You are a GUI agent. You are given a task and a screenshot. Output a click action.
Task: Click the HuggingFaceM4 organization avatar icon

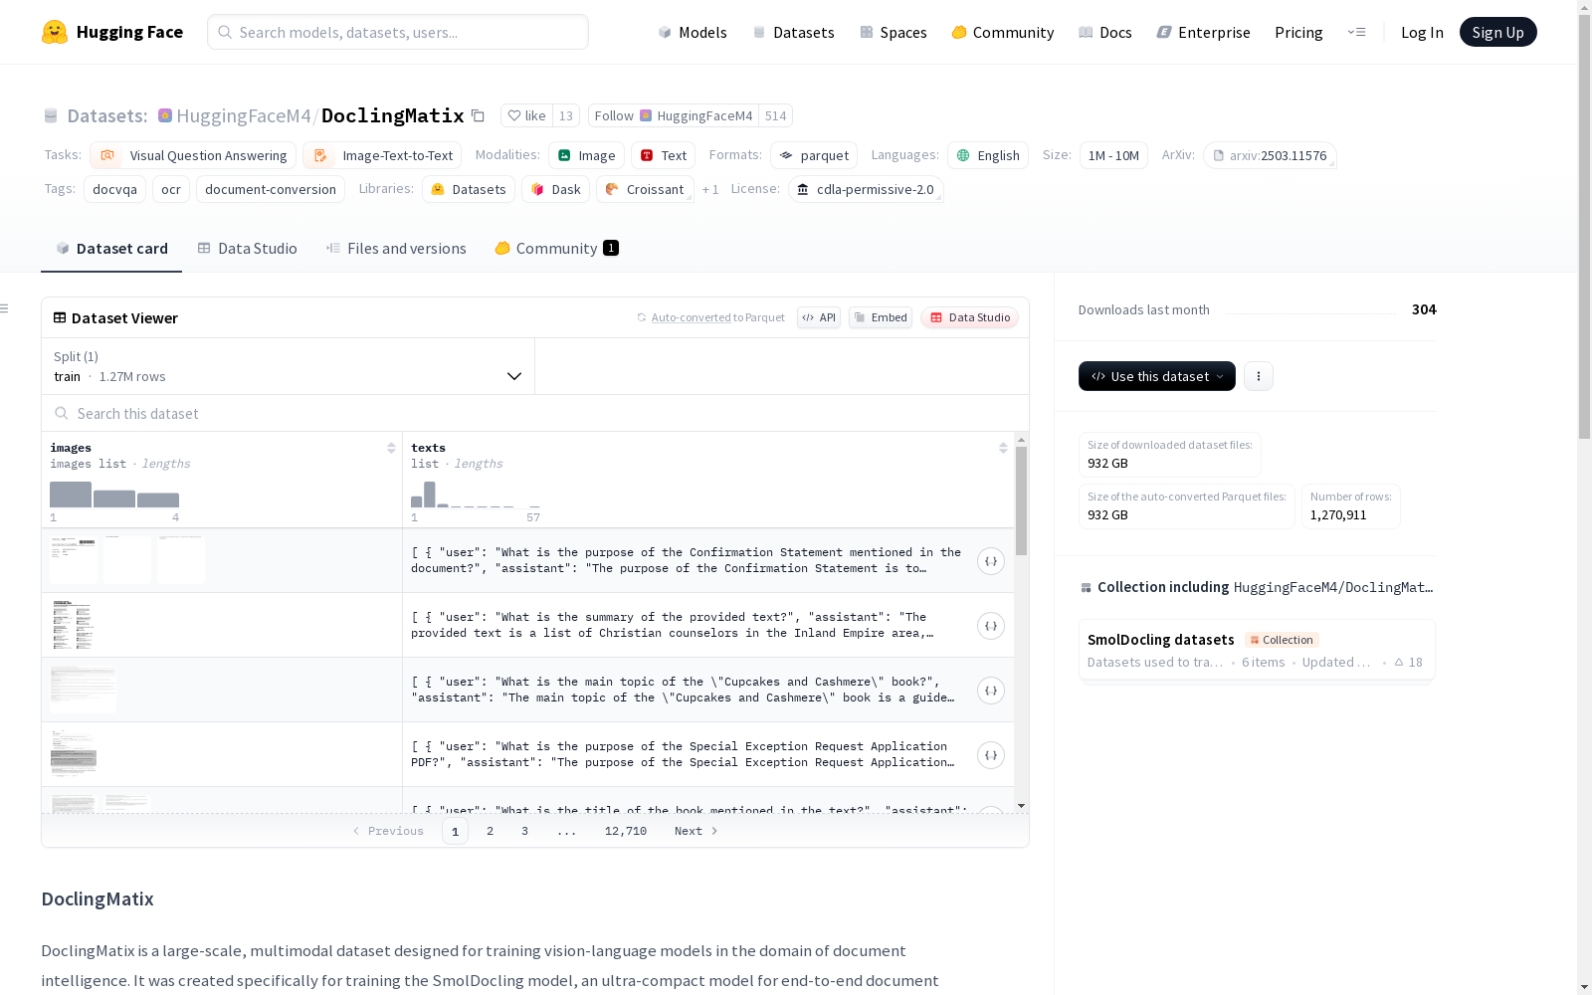pyautogui.click(x=165, y=115)
